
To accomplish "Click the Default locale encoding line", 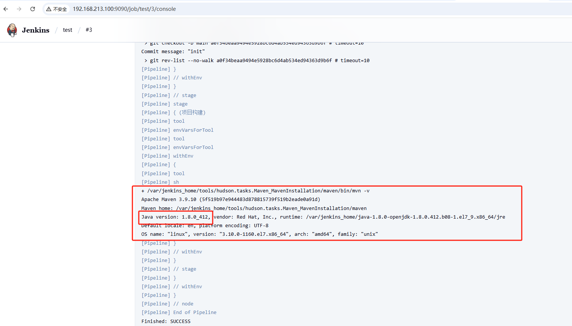I will (x=205, y=226).
